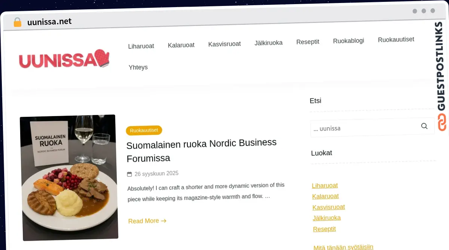Image resolution: width=449 pixels, height=250 pixels.
Task: Go to the Yhteys contact page
Action: tap(138, 68)
